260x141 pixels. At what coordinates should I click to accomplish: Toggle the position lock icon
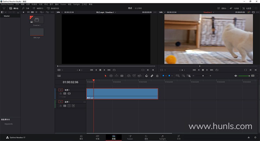157,76
